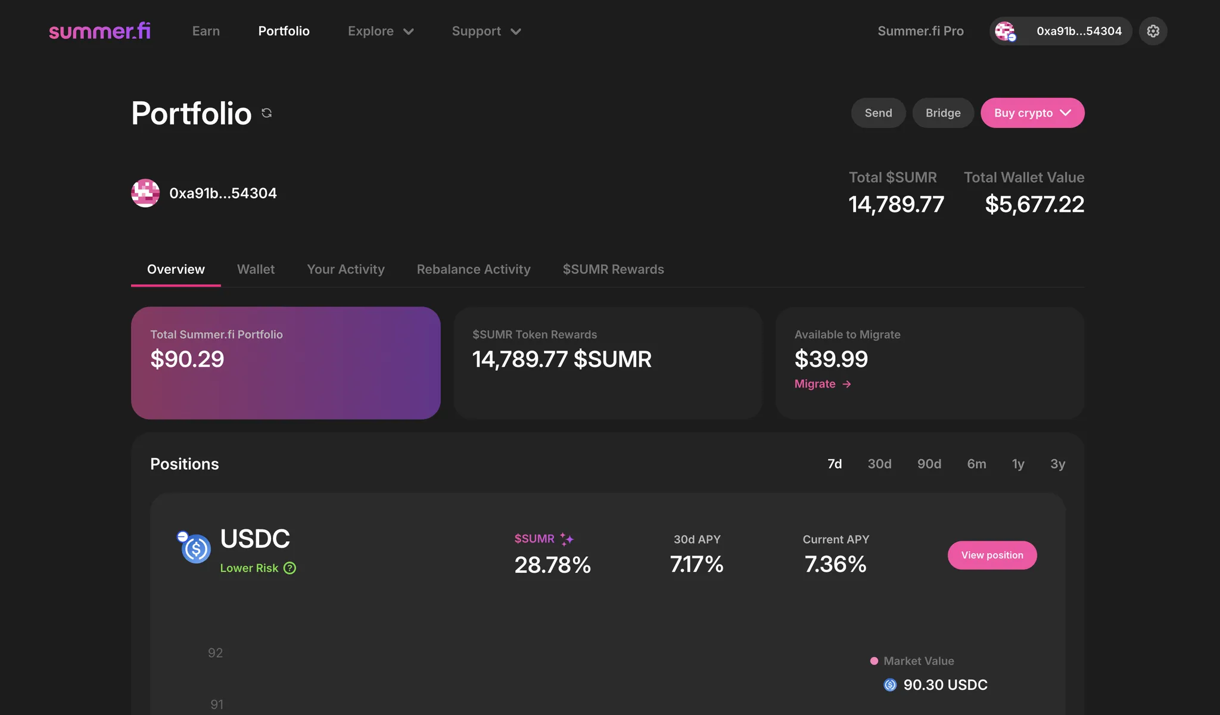Click the summer.fi logo

(x=99, y=31)
